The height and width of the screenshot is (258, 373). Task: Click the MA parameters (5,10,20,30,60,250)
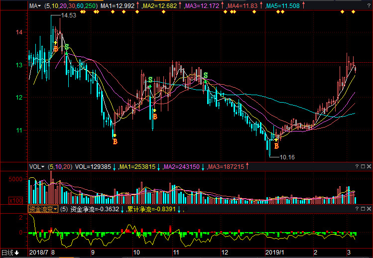71,6
